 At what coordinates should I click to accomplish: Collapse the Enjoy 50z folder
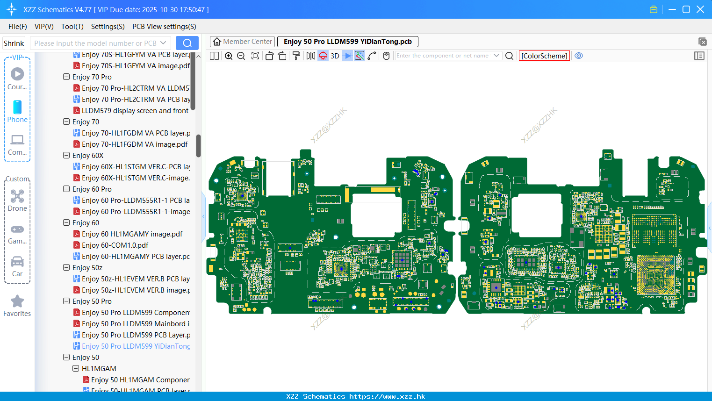click(x=66, y=267)
